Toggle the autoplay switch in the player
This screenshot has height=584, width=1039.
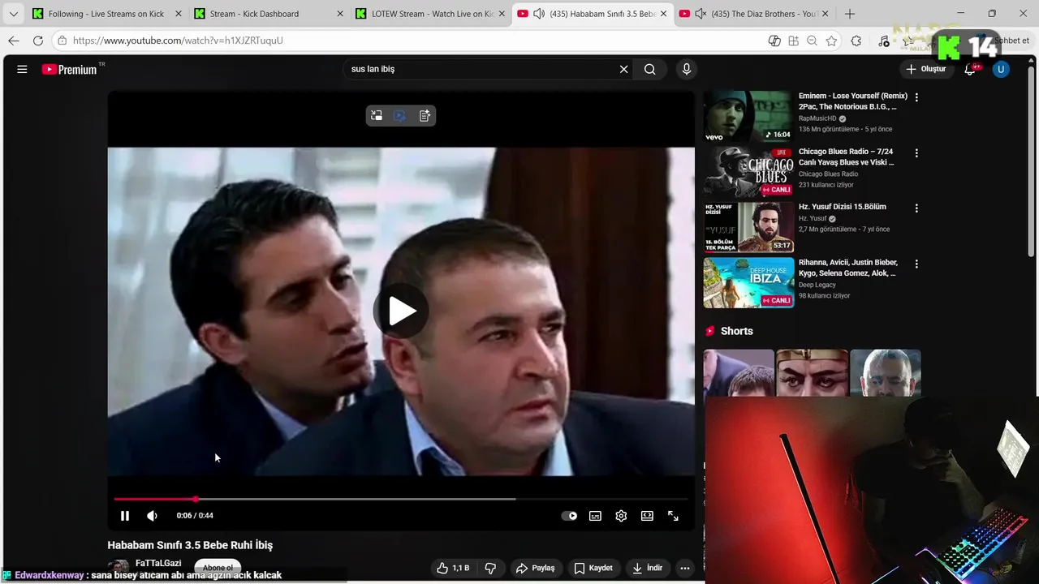point(570,516)
